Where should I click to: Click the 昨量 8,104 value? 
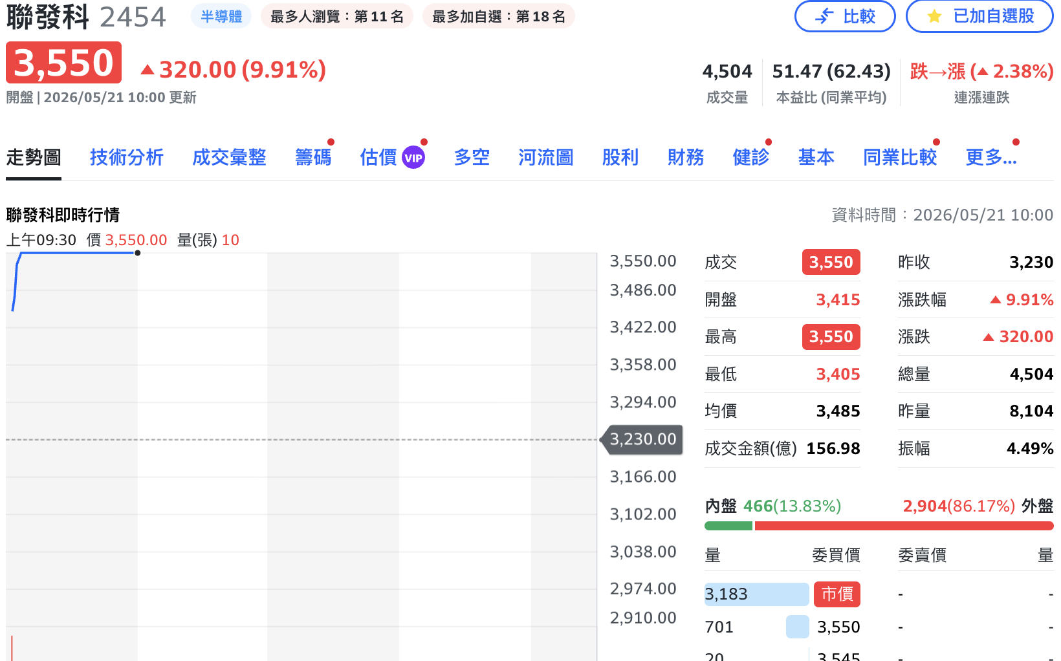click(1031, 411)
